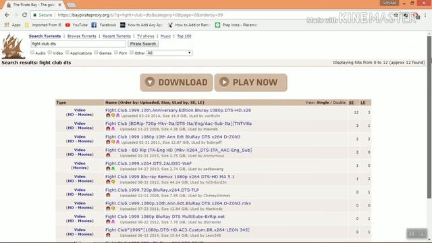432x243 pixels.
Task: Click the Pirate Bay ship logo
Action: 13,46
